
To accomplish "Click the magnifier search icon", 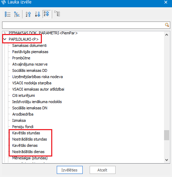I will coord(167,25).
